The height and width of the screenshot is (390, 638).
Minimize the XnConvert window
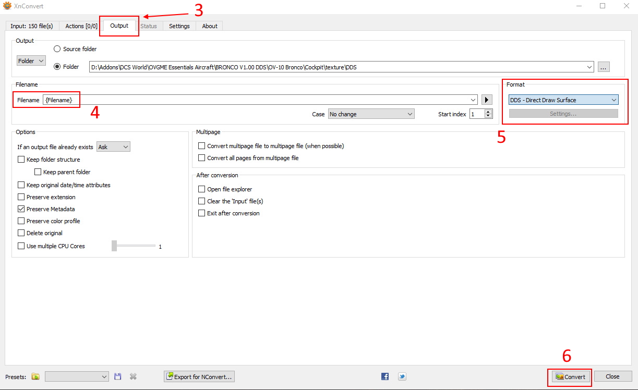(x=579, y=6)
